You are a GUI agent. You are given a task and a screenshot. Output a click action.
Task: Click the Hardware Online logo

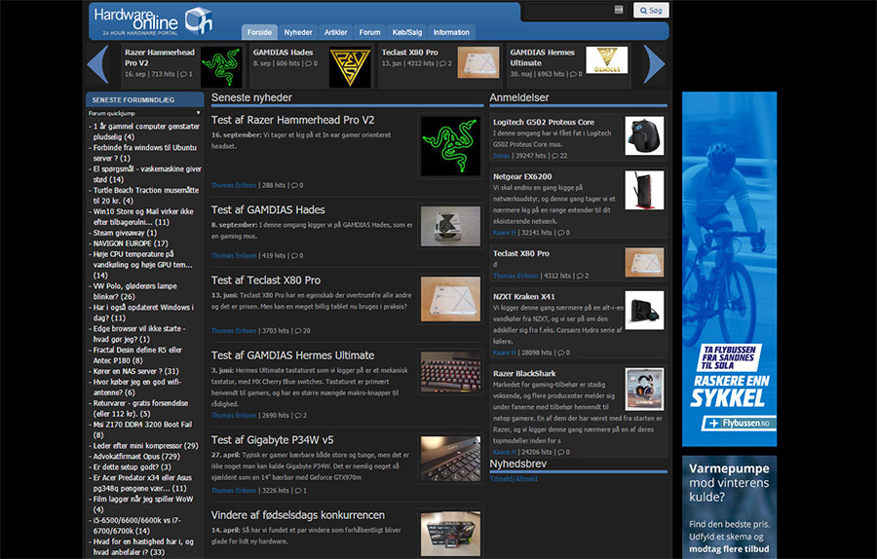click(152, 21)
